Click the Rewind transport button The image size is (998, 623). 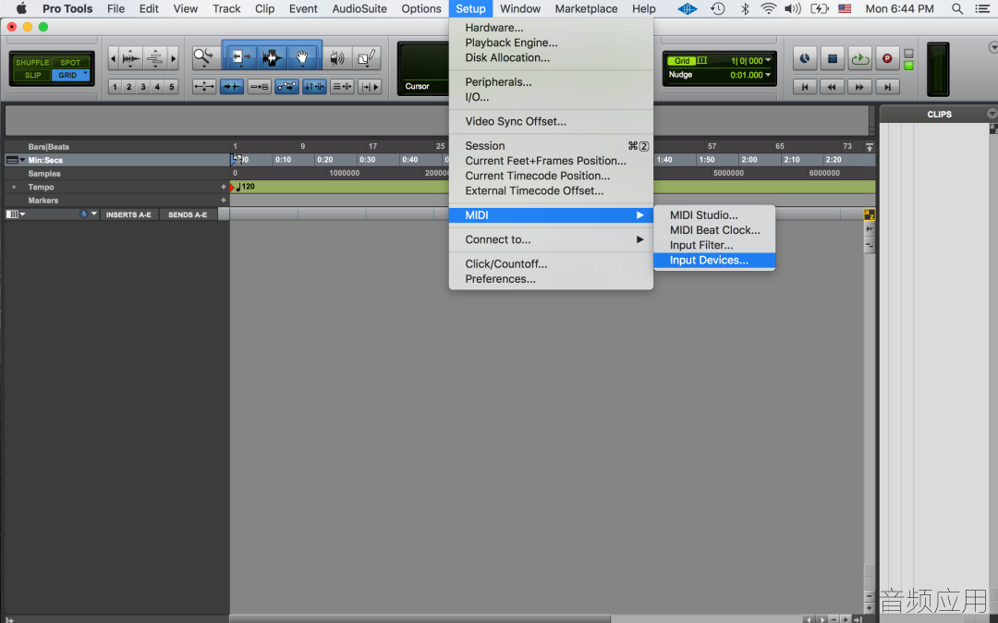coord(832,87)
